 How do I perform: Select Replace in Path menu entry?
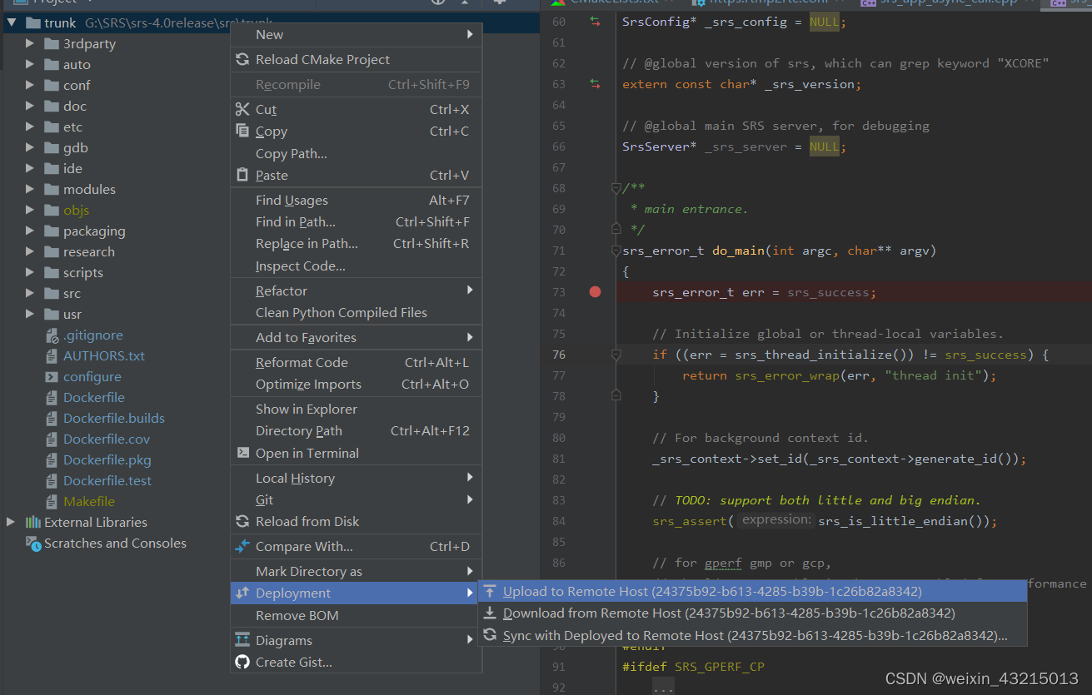(x=357, y=243)
